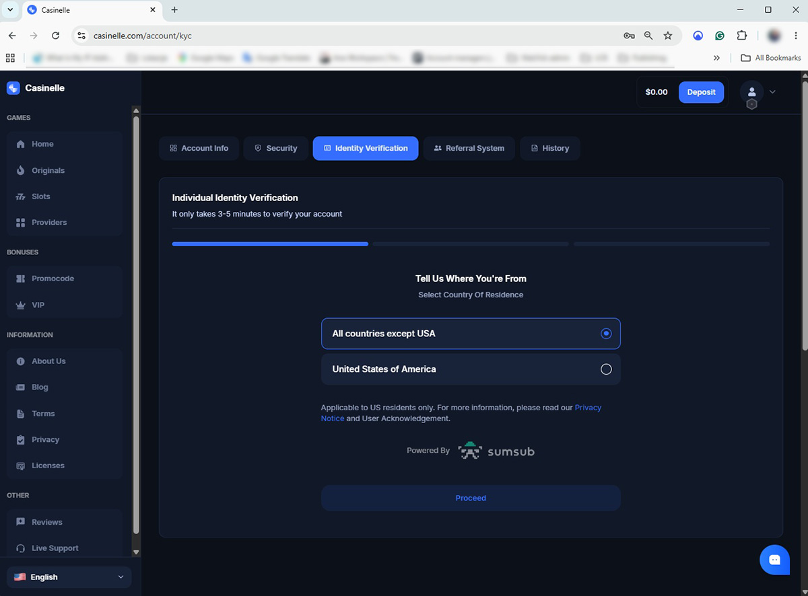Open the Privacy page in sidebar
808x596 pixels.
click(x=64, y=439)
